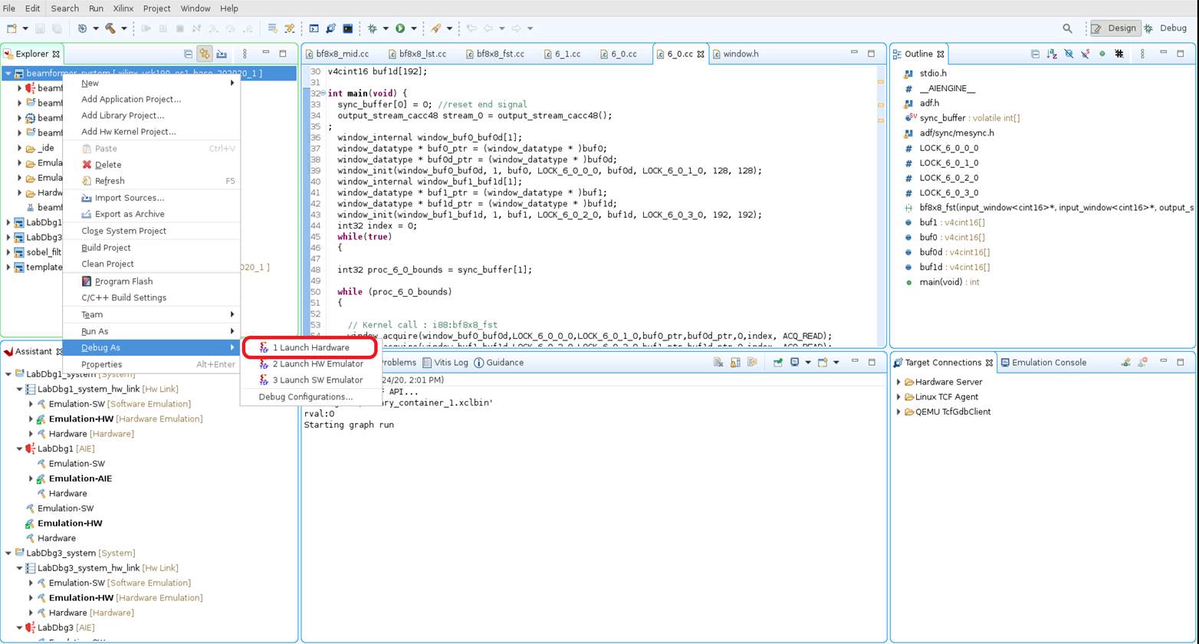Expand the Hardware Server node
1199x644 pixels.
click(898, 382)
